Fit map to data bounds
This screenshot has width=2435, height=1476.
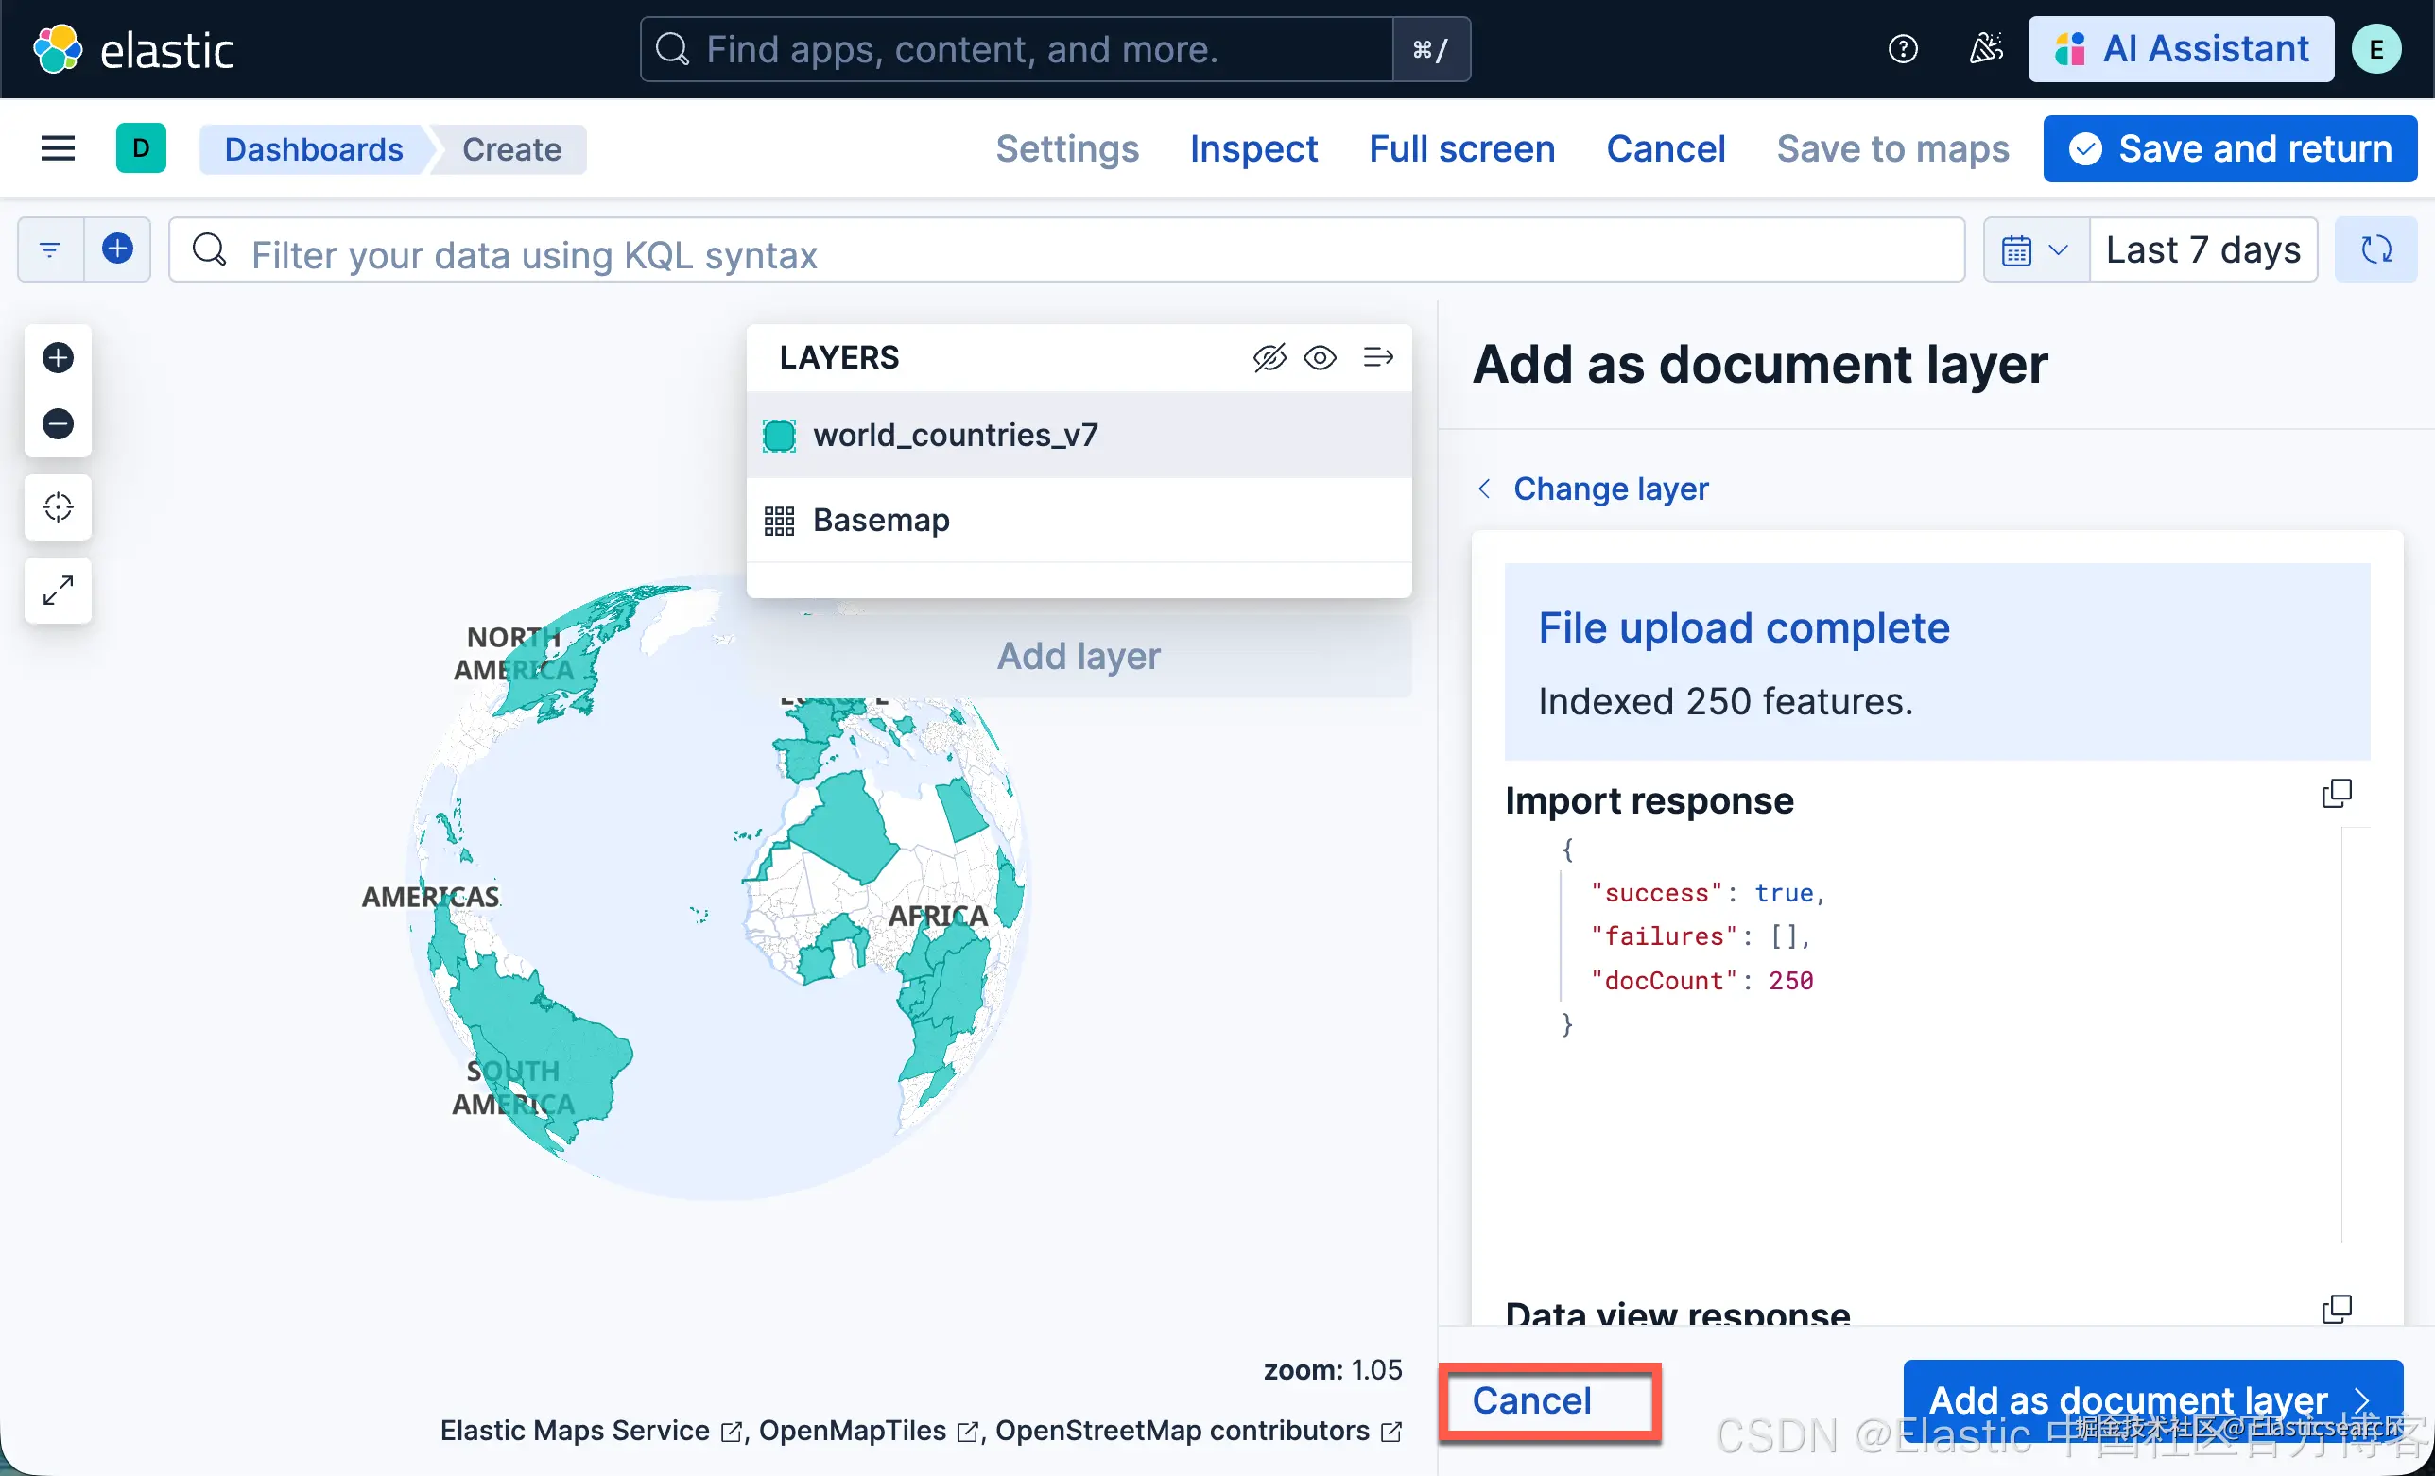58,591
